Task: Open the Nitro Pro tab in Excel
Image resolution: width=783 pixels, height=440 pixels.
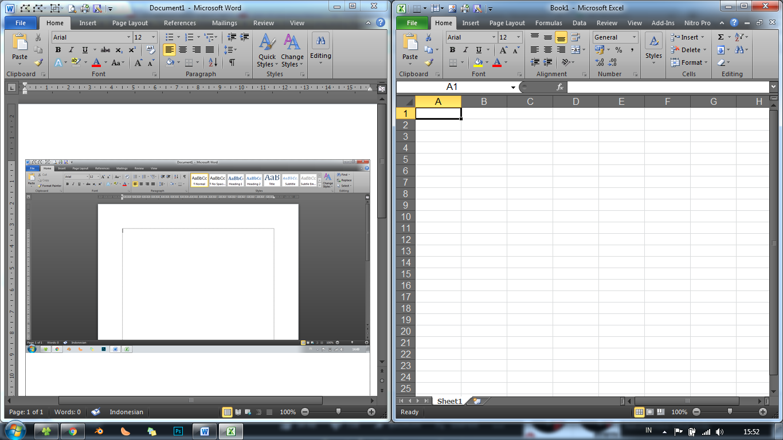Action: click(x=697, y=23)
